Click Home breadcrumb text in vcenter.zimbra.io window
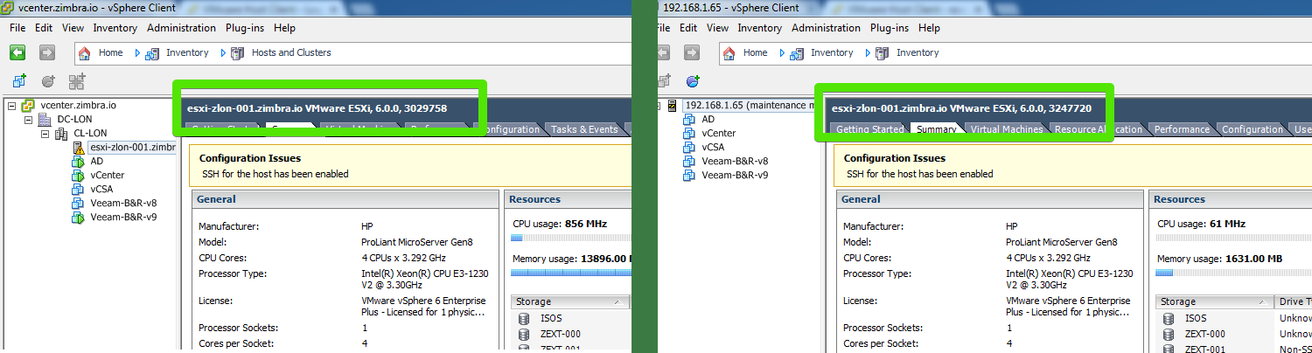 tap(111, 52)
